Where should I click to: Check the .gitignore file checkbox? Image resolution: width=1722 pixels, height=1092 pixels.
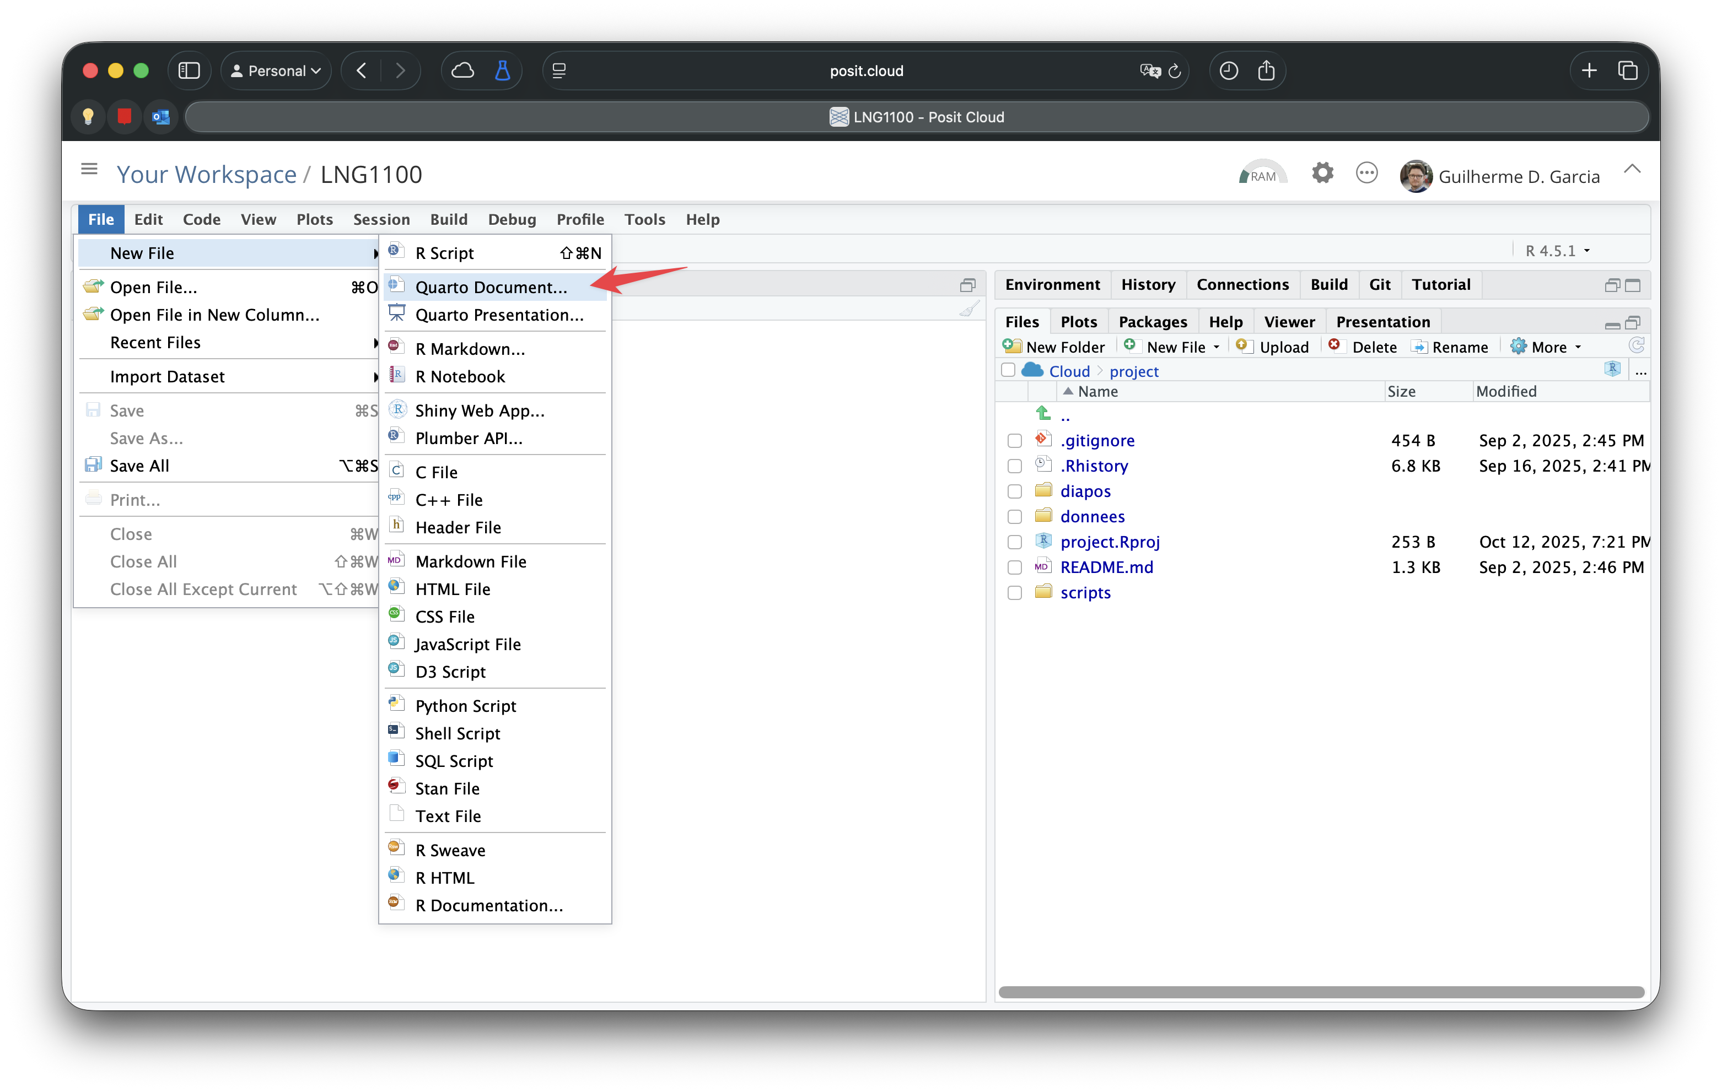click(x=1014, y=441)
